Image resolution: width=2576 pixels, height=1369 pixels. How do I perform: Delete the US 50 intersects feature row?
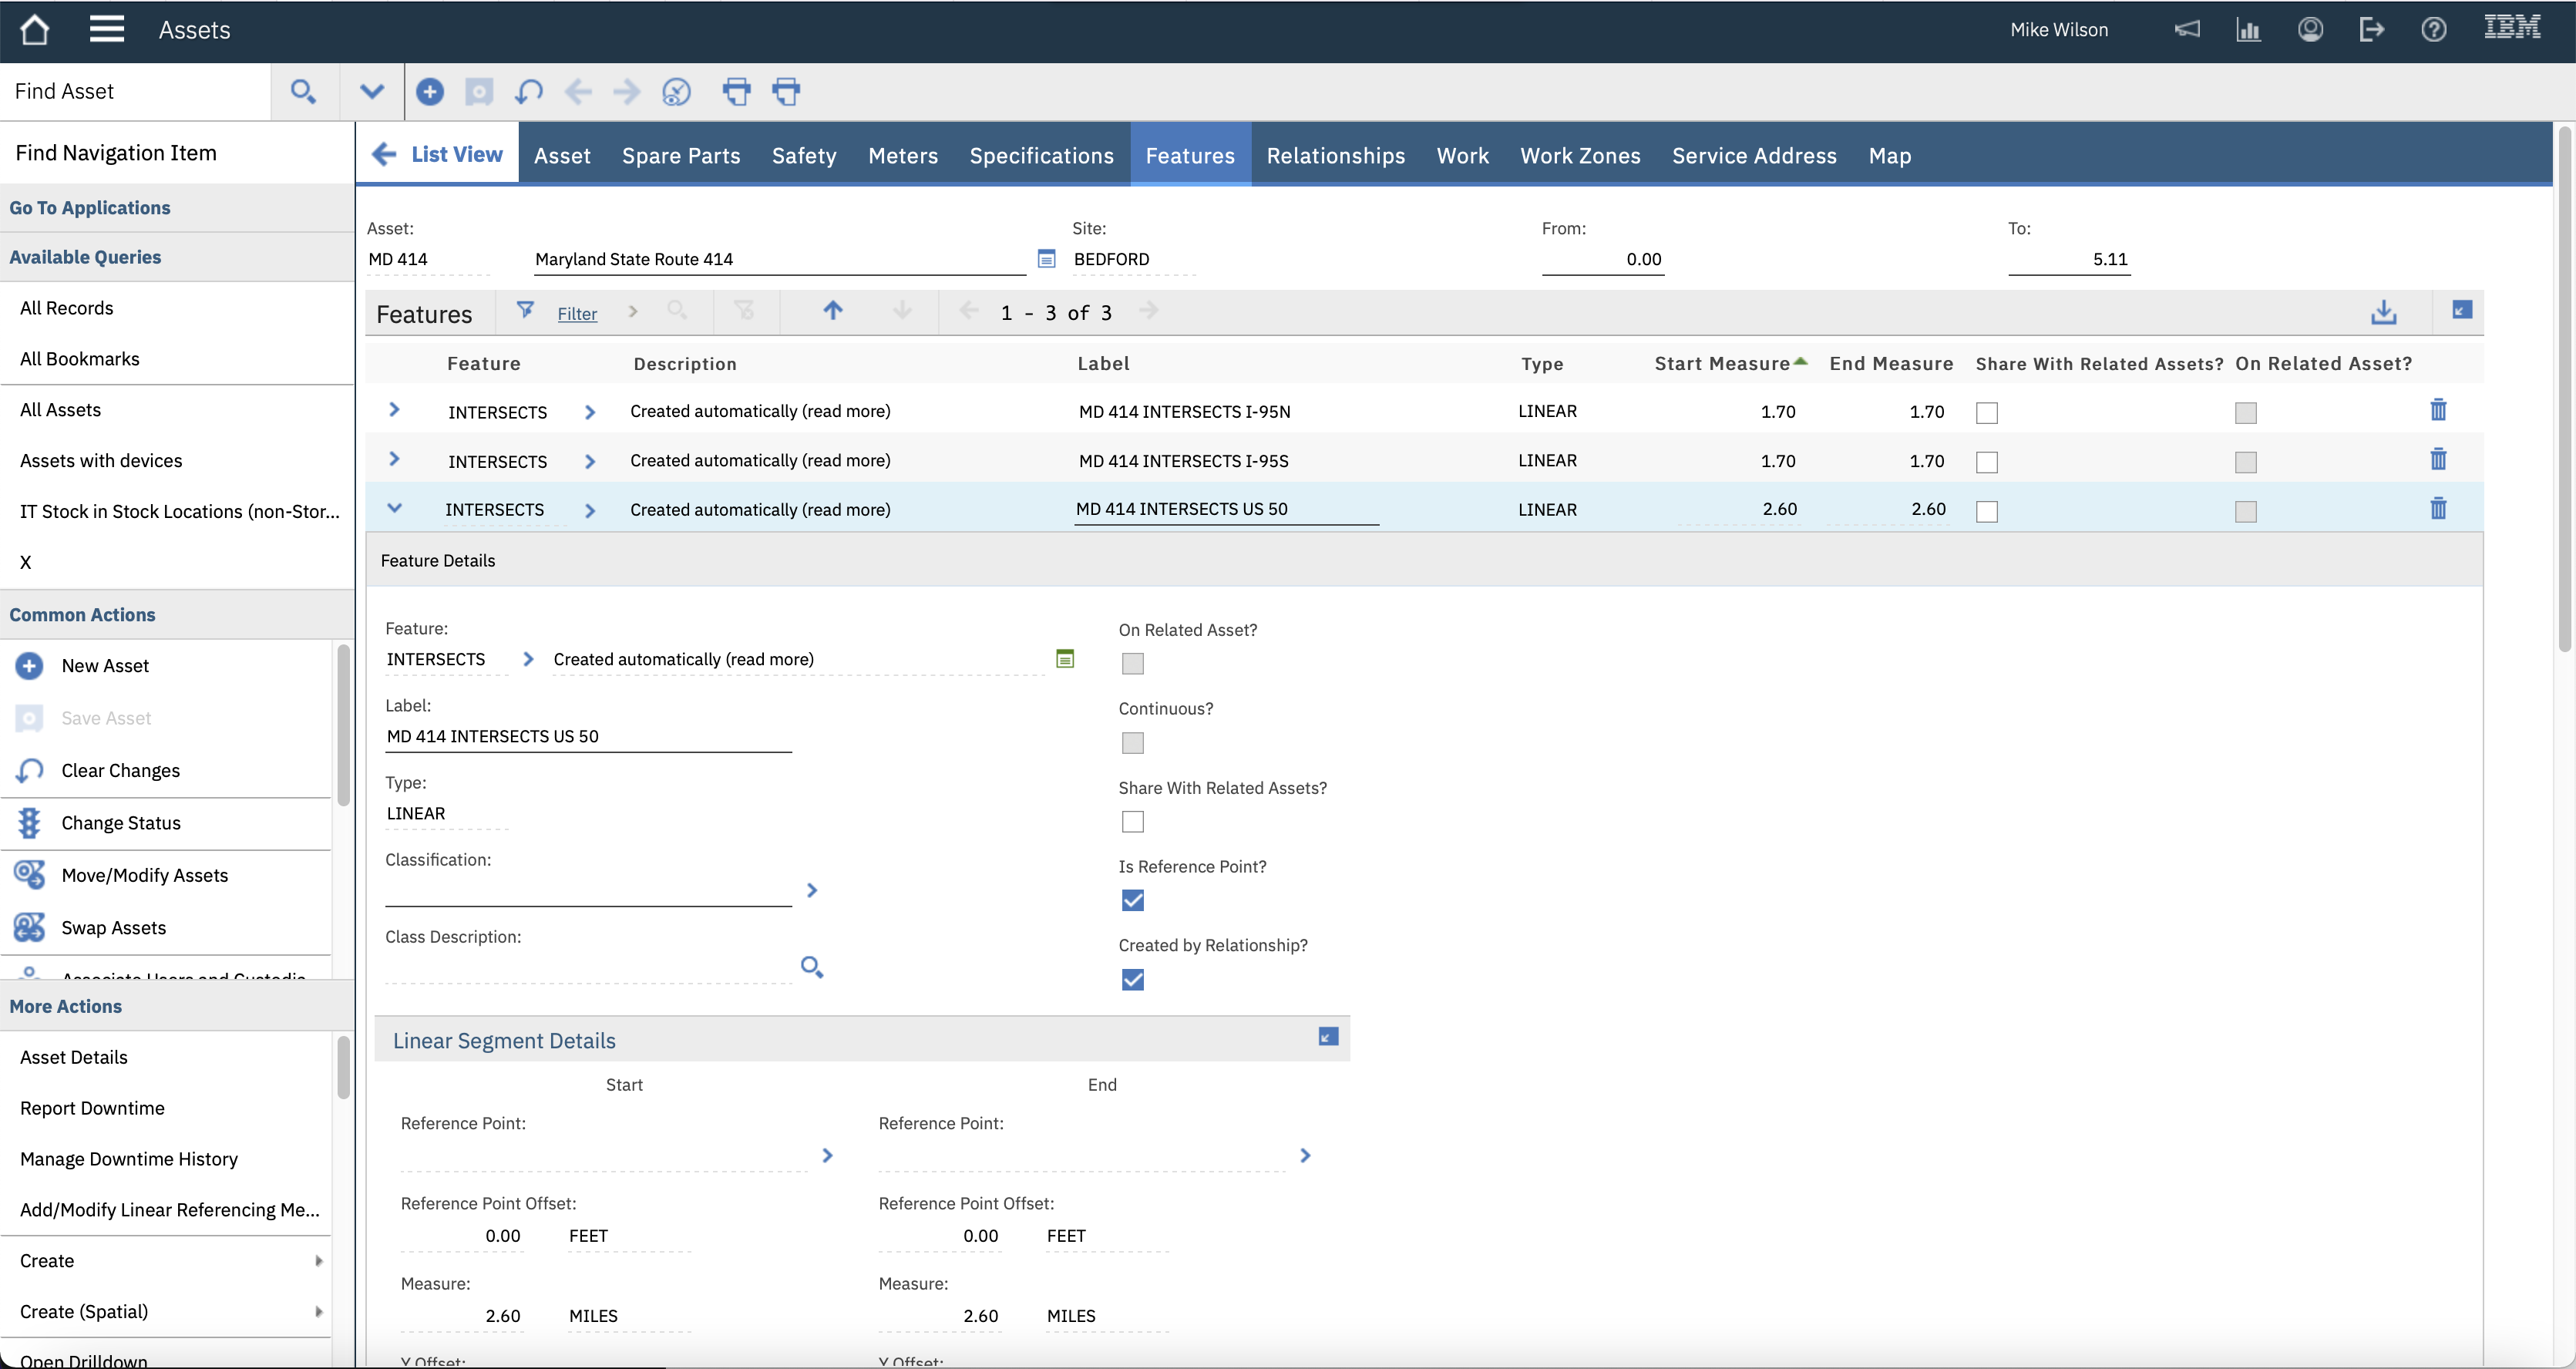(x=2438, y=509)
